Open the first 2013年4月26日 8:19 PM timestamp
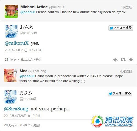Viewport: 137px width, 131px height. (23, 50)
